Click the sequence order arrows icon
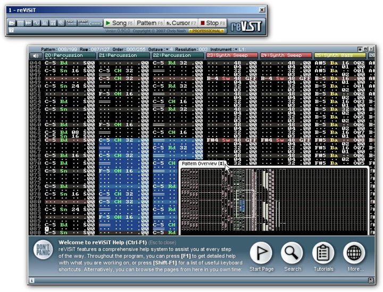This screenshot has height=292, width=383. point(28,23)
